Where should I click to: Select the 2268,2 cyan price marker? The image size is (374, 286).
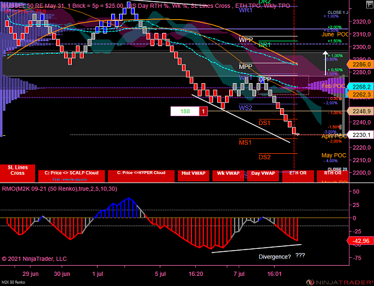pos(360,86)
